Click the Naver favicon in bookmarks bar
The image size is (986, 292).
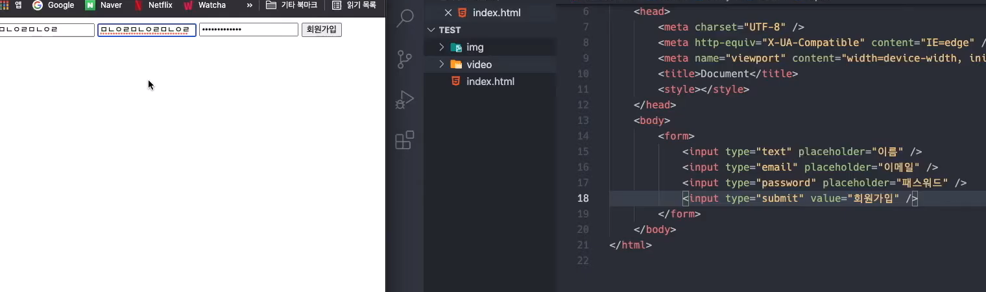point(90,5)
